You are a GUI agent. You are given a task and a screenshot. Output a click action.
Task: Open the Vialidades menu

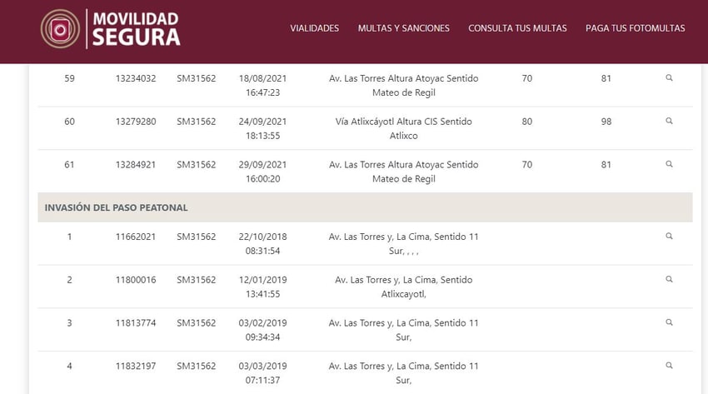click(x=314, y=28)
